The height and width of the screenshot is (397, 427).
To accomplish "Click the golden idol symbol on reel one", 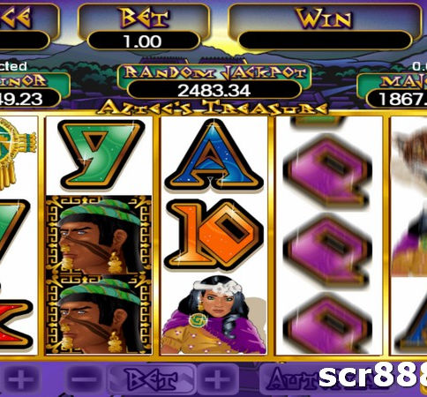I will (17, 153).
